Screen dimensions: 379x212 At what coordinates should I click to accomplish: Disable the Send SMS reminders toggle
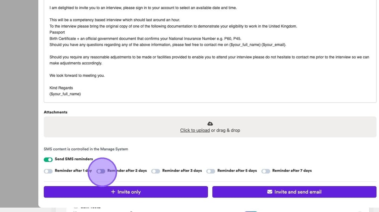pyautogui.click(x=48, y=159)
